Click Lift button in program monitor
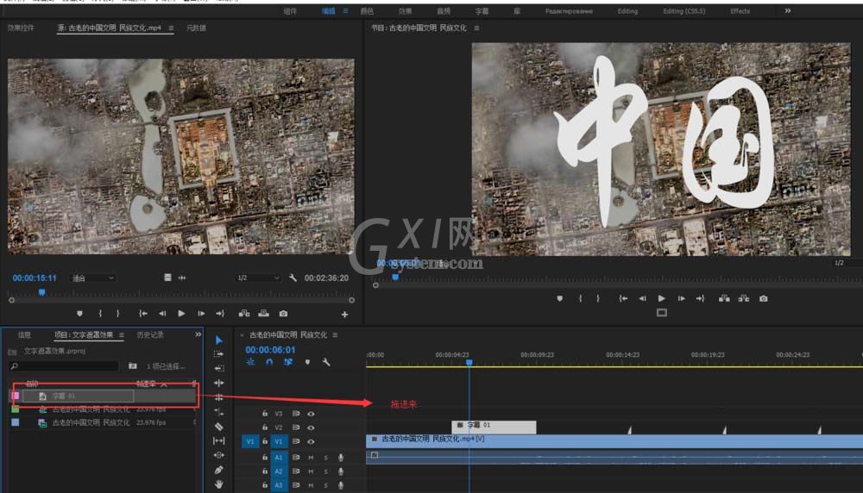Image resolution: width=863 pixels, height=493 pixels. point(724,298)
